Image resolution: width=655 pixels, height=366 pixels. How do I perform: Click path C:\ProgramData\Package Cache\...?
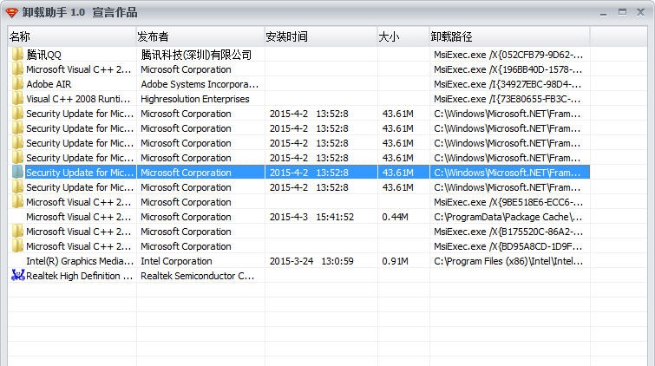pos(508,217)
